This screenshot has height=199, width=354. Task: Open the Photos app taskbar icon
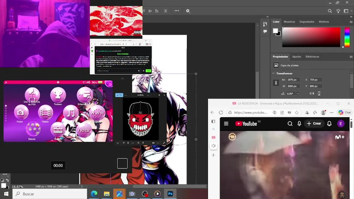point(119,194)
